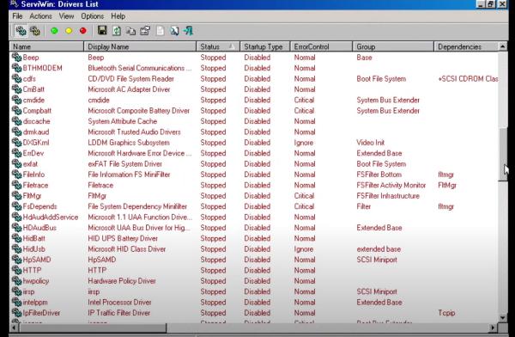Copy selected items using the copy icon
Viewport: 515px width, 337px height.
pyautogui.click(x=130, y=31)
